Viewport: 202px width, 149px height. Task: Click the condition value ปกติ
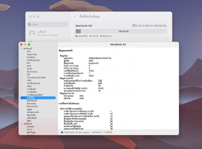click(81, 98)
